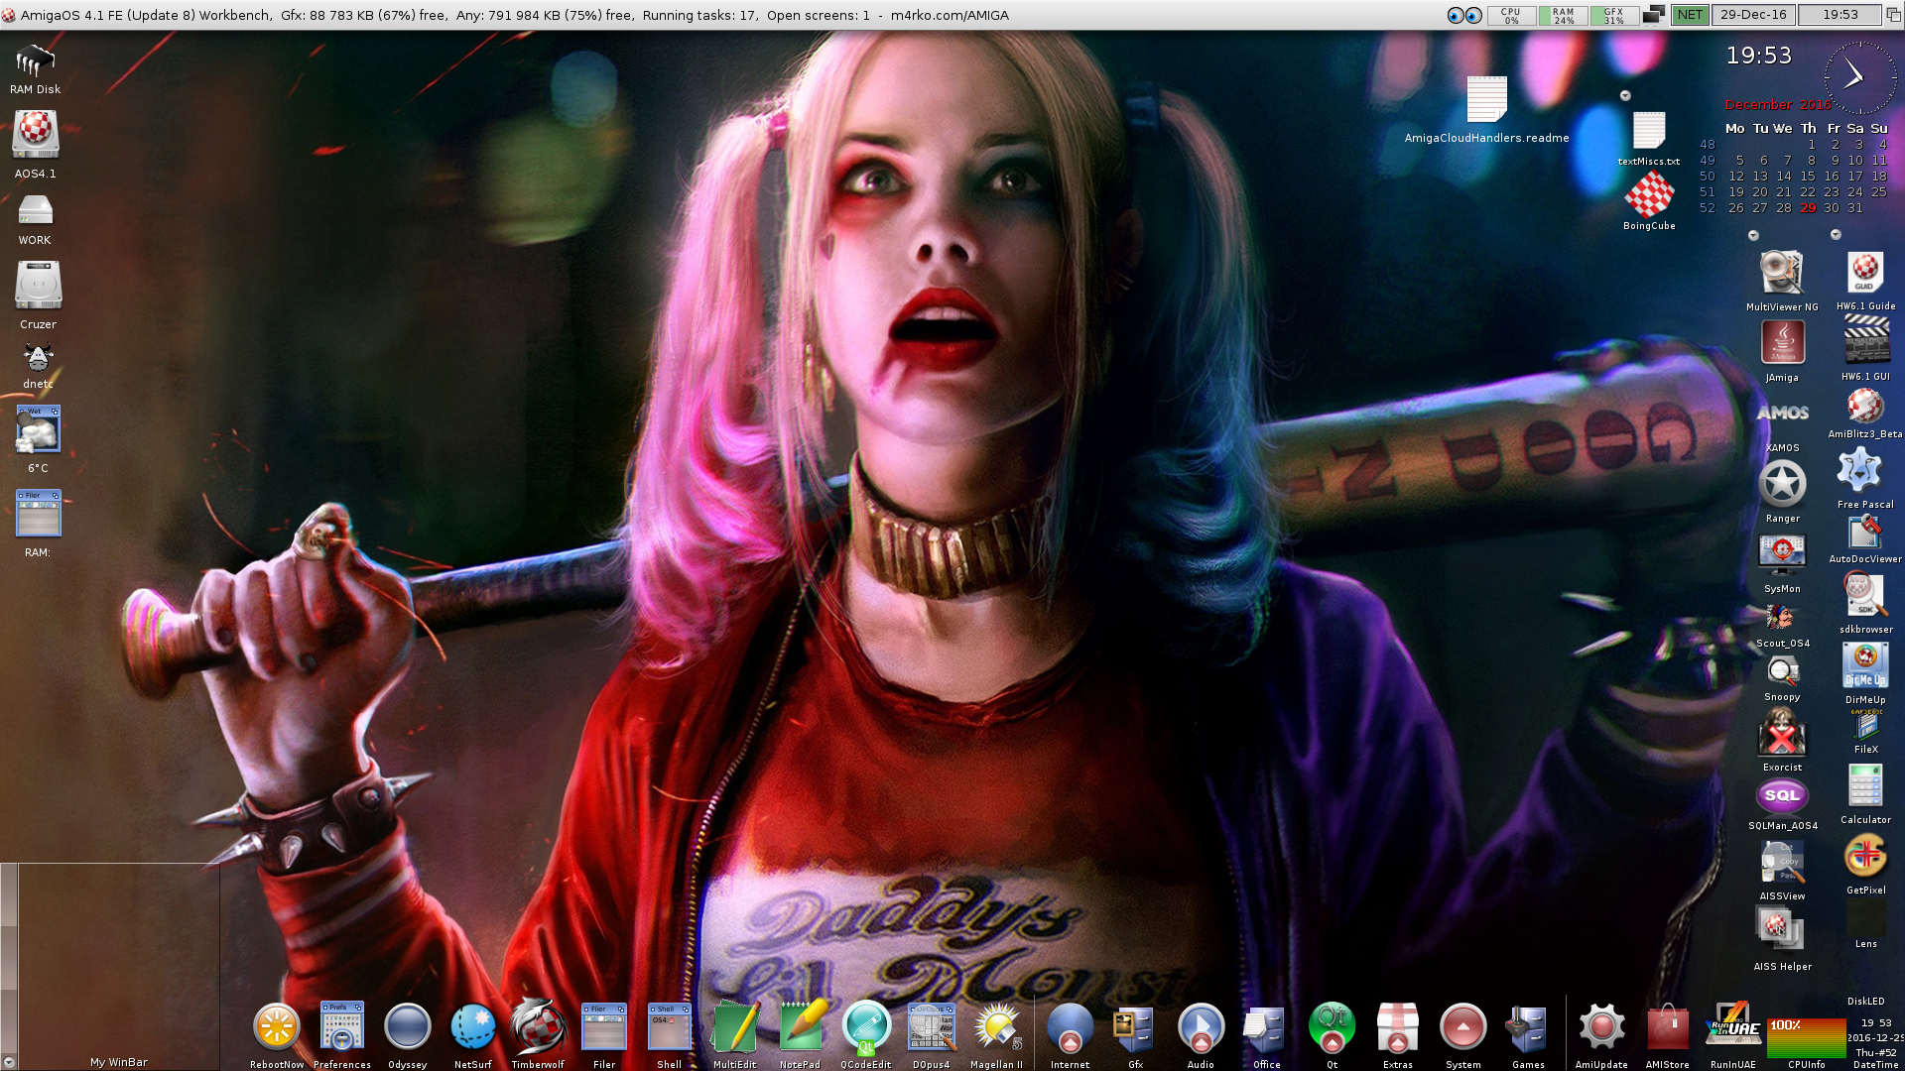Viewport: 1905px width, 1071px height.
Task: Select December 29 on the calendar widget
Action: coord(1809,208)
